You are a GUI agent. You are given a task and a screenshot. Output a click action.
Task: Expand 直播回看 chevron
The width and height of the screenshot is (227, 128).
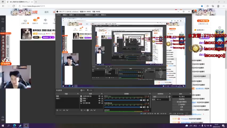[x=204, y=30]
